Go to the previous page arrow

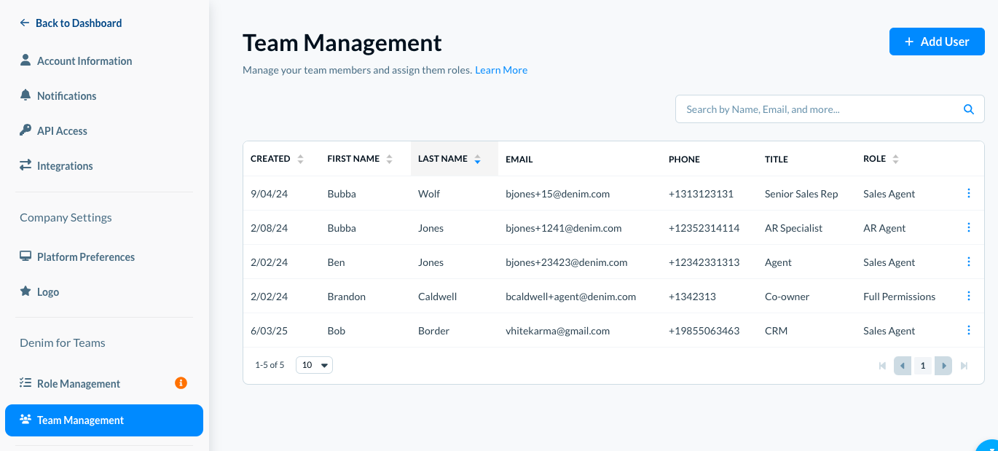[x=903, y=366]
